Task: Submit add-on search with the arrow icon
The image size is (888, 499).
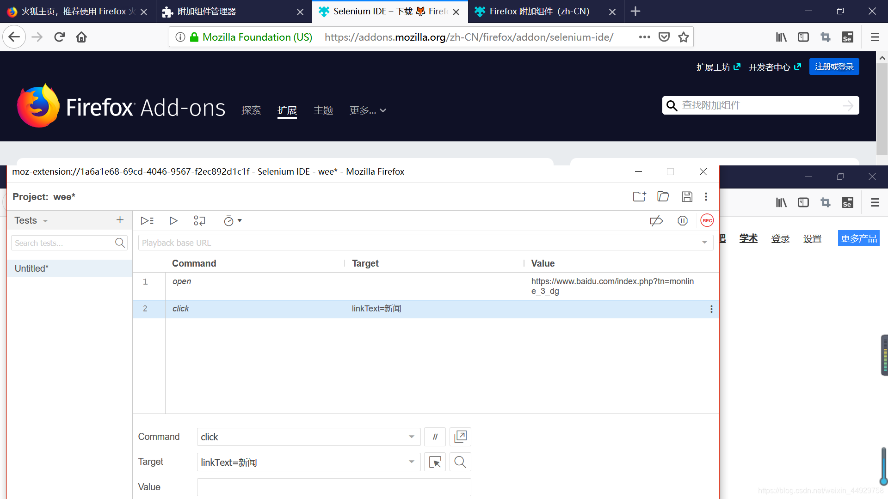Action: pos(848,106)
